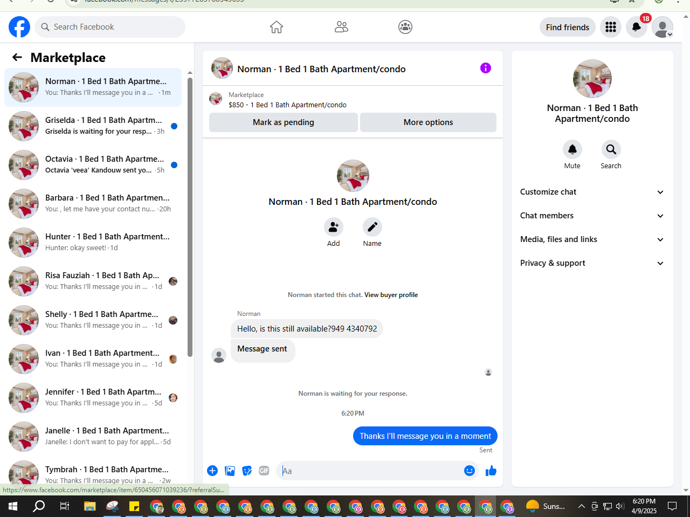This screenshot has height=517, width=690.
Task: Open the Windows Start menu
Action: point(13,506)
